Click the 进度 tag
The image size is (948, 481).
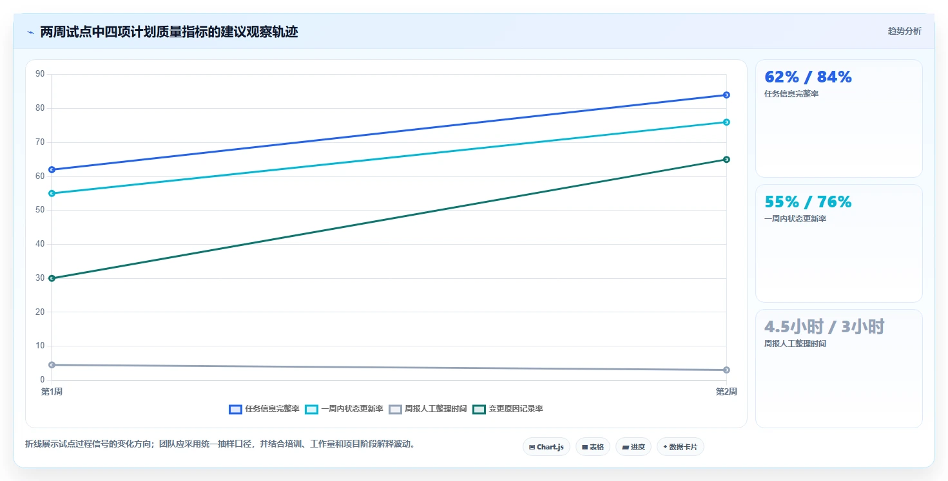point(634,447)
